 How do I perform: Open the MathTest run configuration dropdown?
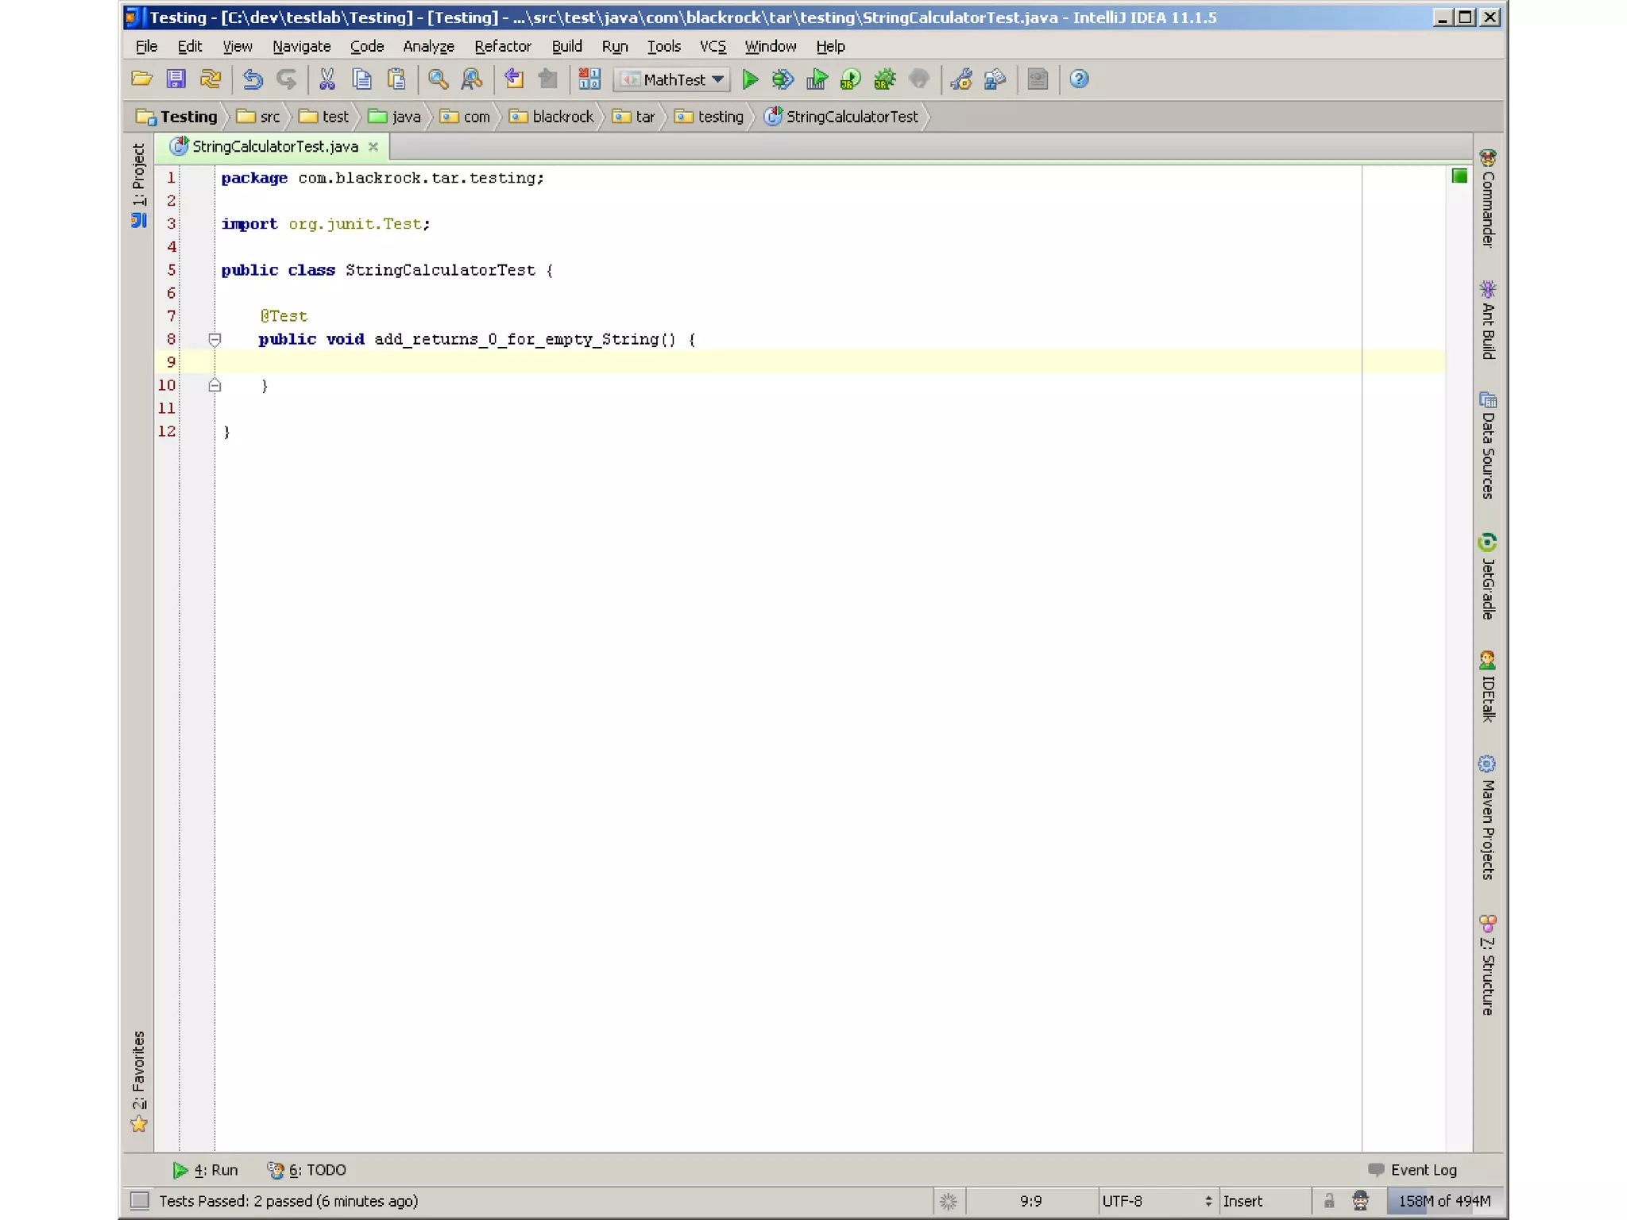point(674,79)
